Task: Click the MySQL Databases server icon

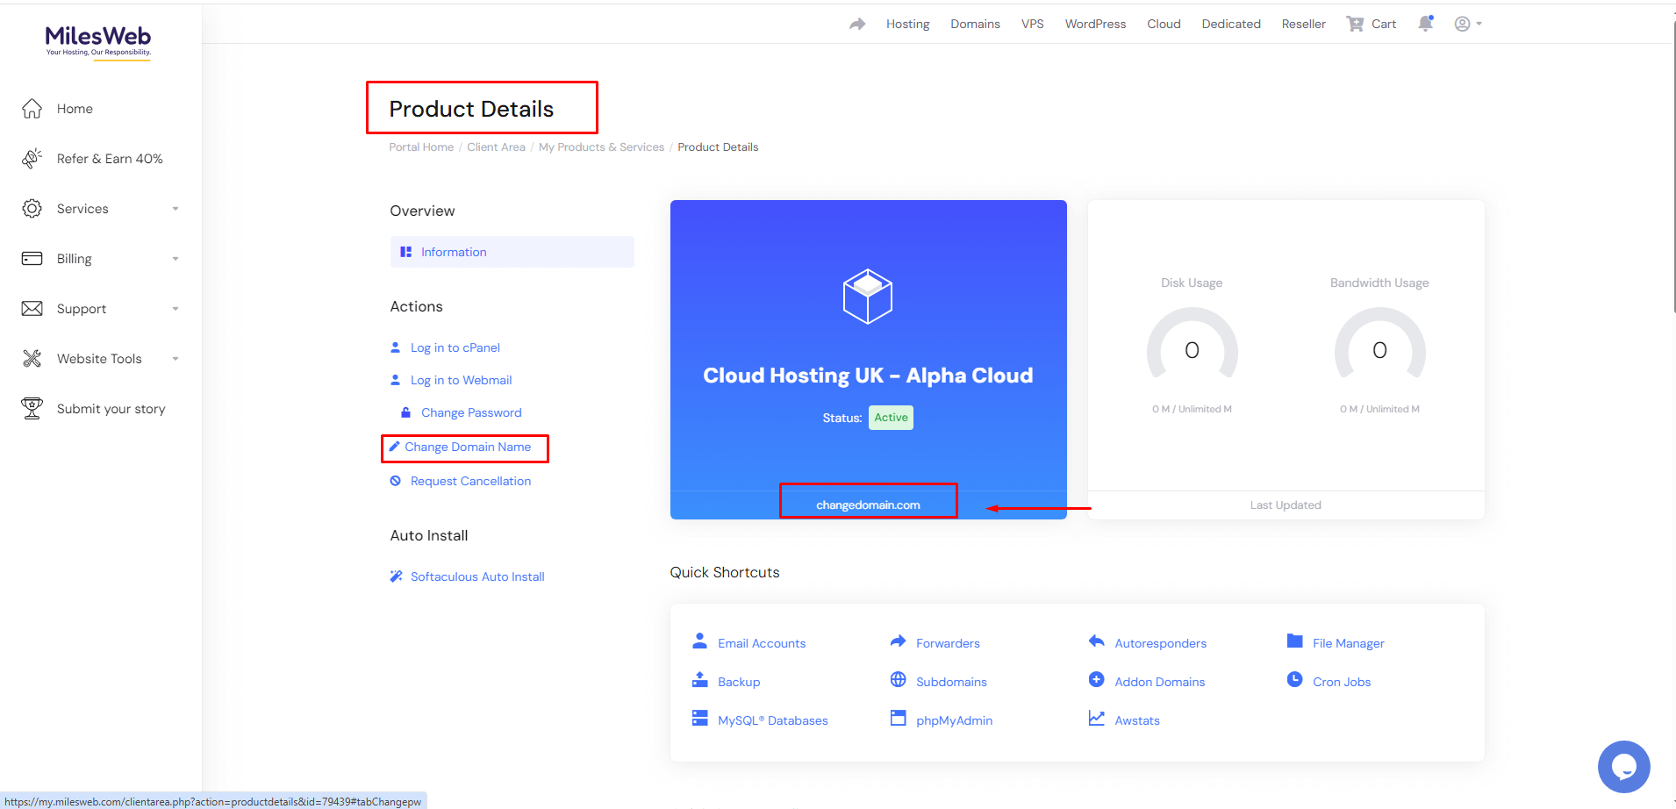Action: pos(699,719)
